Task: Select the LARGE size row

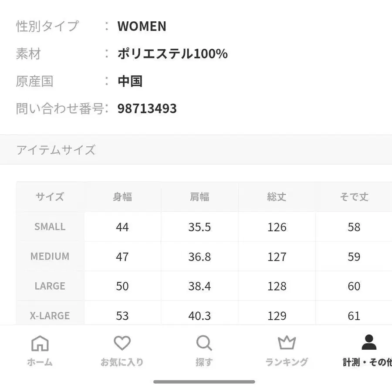Action: pyautogui.click(x=49, y=286)
